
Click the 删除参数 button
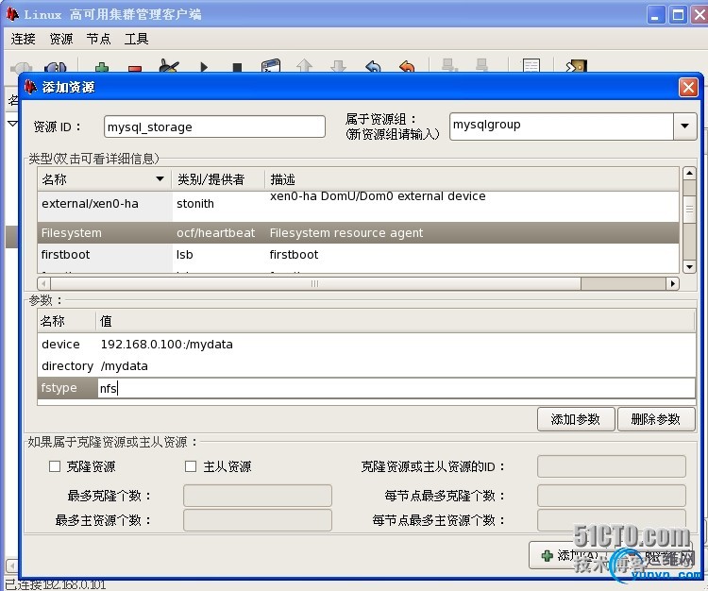coord(656,419)
